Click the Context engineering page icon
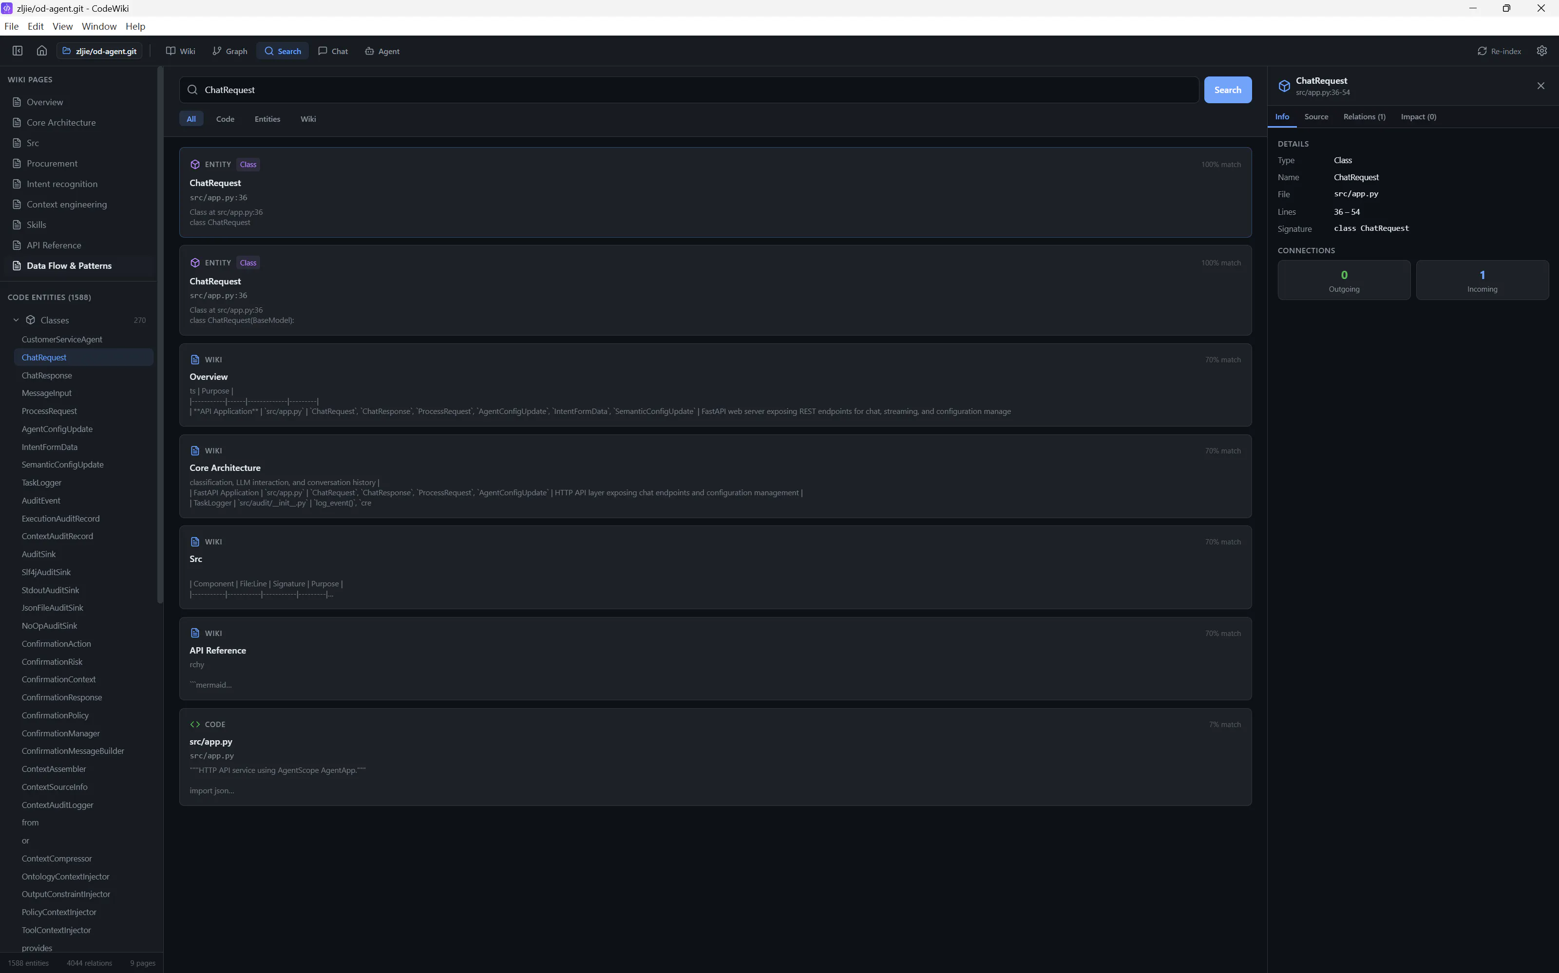1559x973 pixels. [17, 205]
